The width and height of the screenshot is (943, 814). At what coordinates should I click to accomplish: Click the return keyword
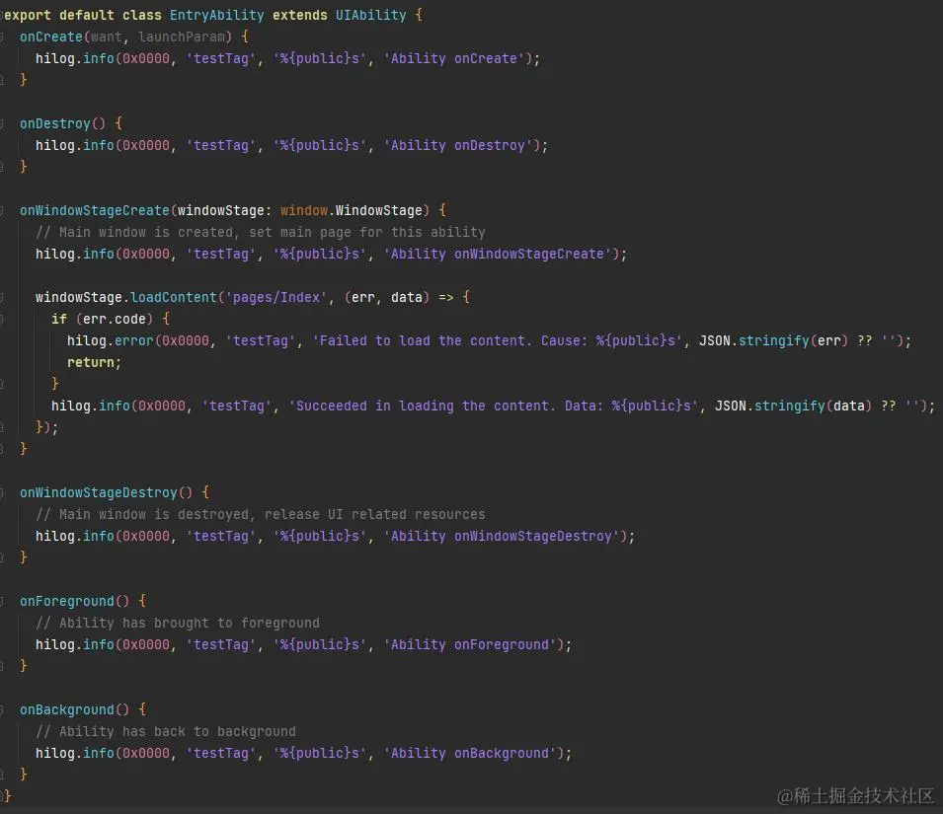pyautogui.click(x=90, y=362)
